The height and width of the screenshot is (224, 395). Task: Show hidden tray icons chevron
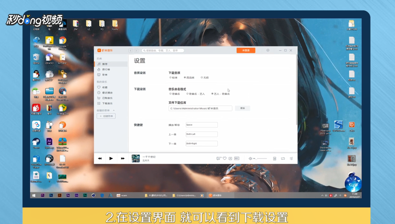[322, 195]
